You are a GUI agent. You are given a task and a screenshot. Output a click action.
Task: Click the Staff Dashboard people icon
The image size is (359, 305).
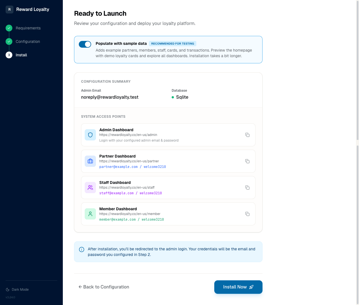click(x=90, y=188)
